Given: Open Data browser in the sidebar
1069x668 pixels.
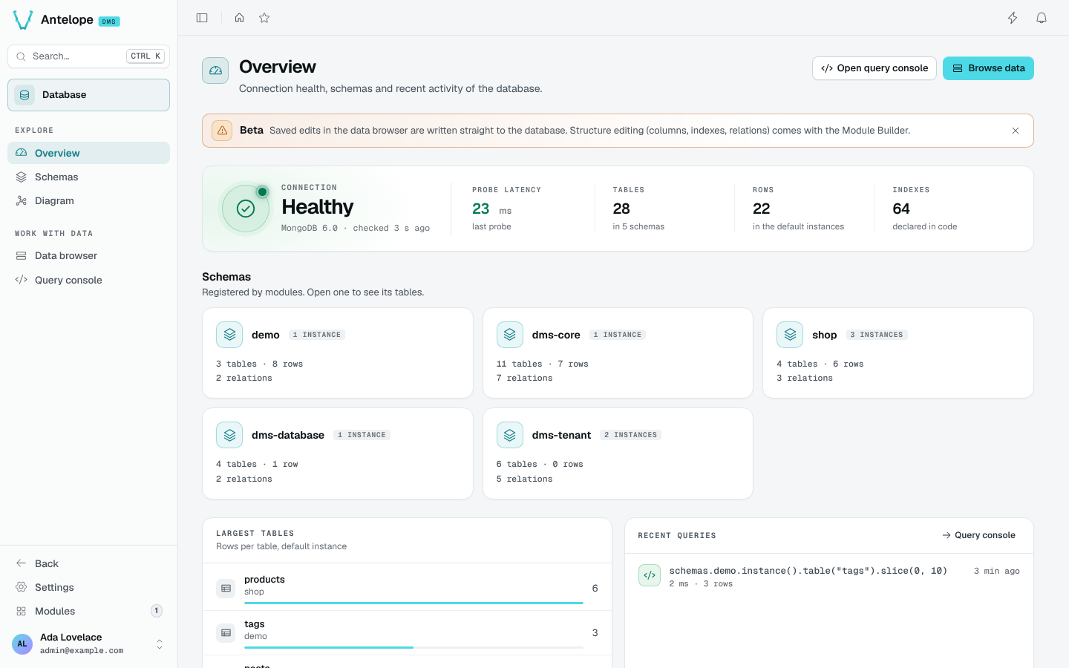Looking at the screenshot, I should click(88, 255).
